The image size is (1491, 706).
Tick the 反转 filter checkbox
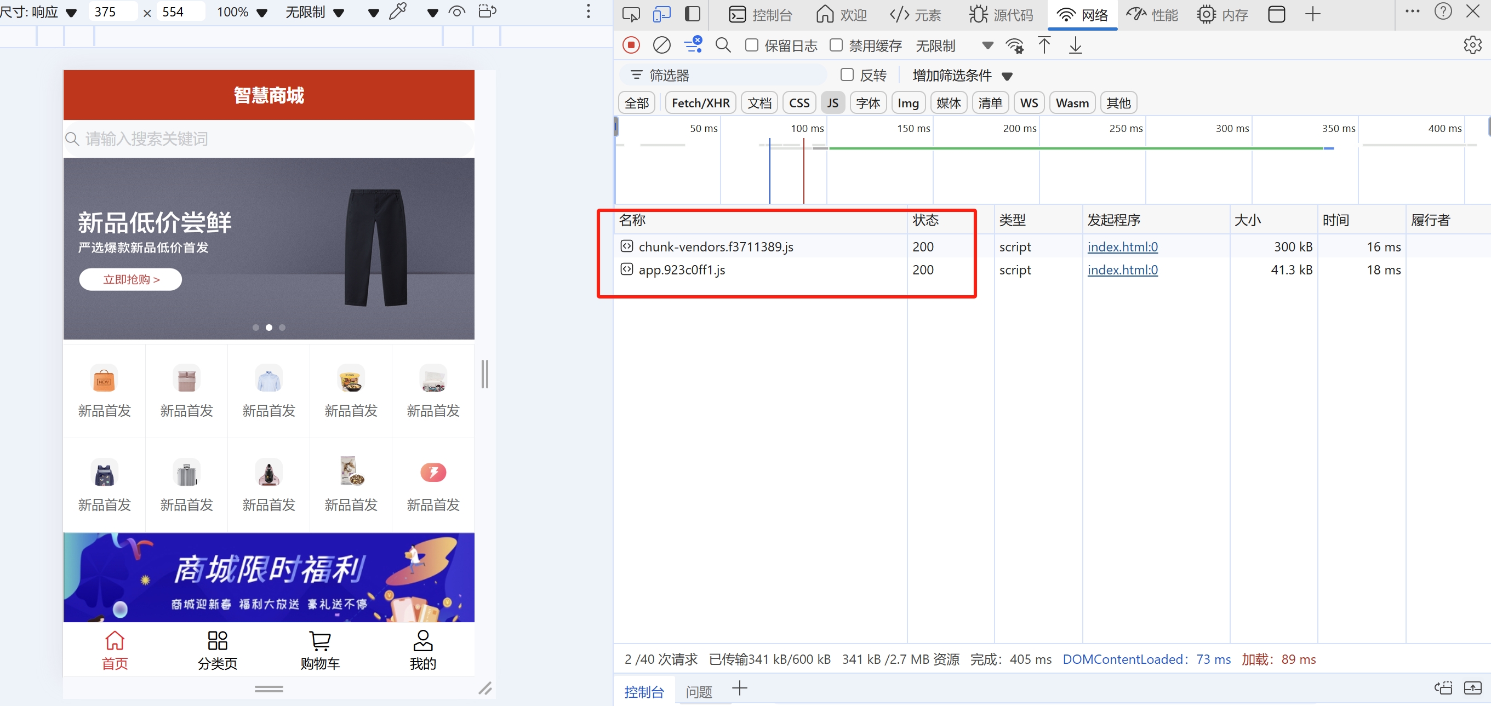coord(847,74)
